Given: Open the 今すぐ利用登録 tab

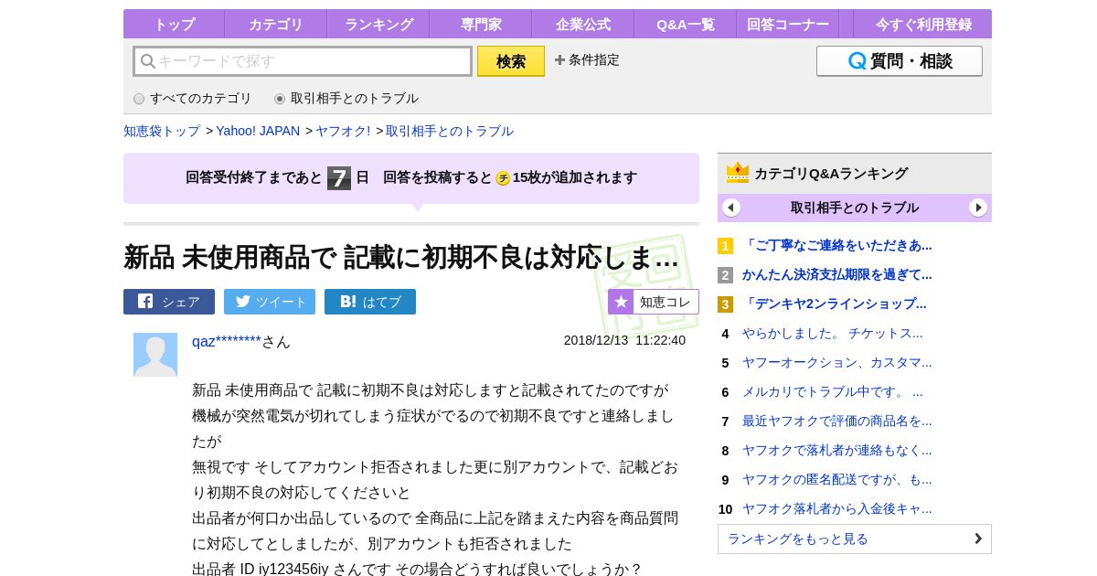Looking at the screenshot, I should (923, 25).
